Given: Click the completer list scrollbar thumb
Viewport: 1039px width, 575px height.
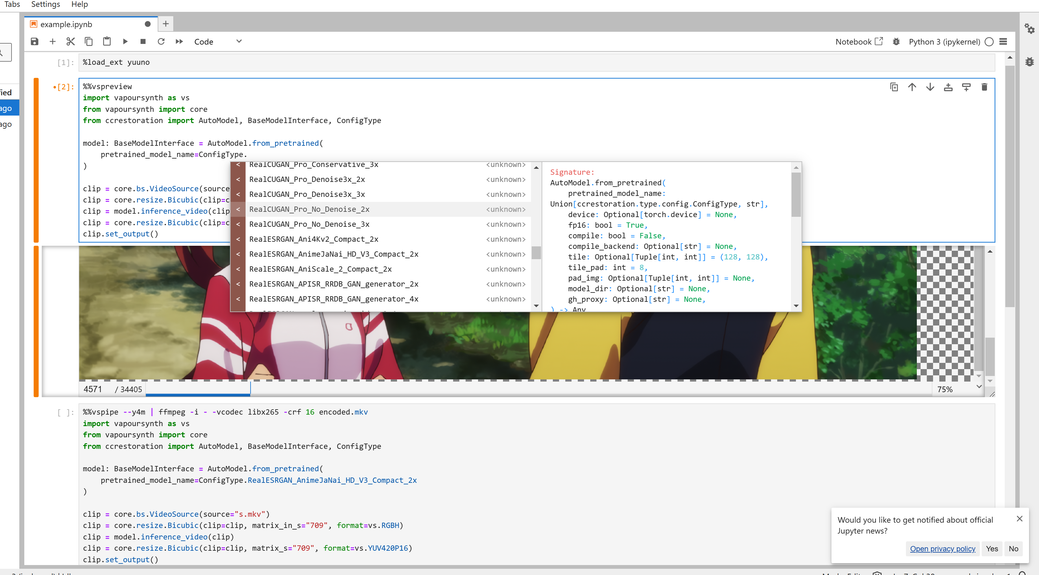Looking at the screenshot, I should (536, 253).
